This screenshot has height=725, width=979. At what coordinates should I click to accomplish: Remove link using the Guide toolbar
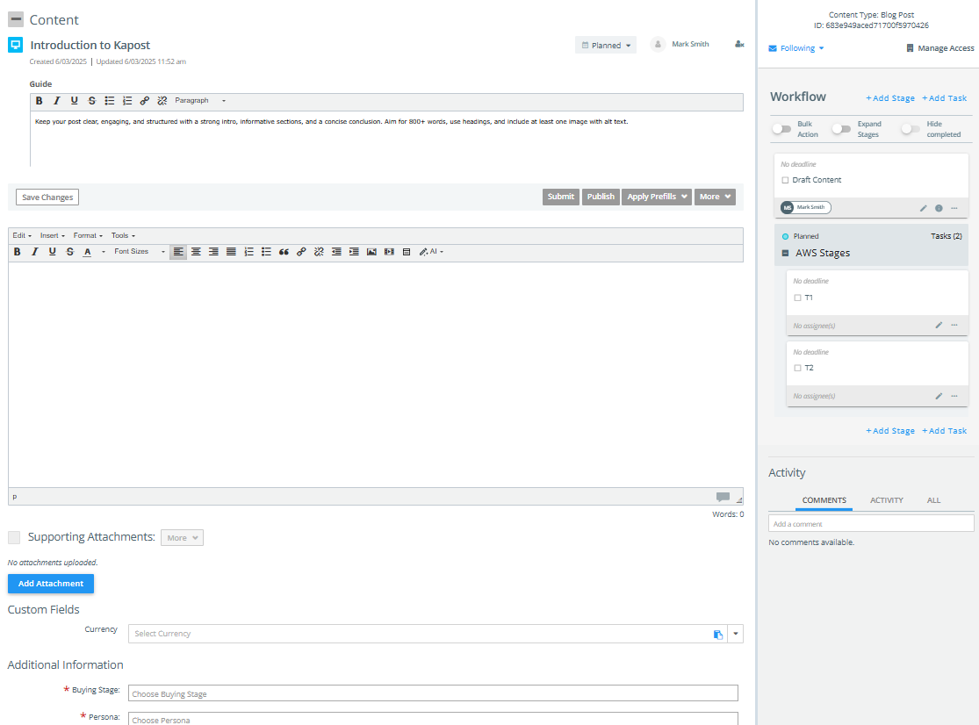point(162,100)
